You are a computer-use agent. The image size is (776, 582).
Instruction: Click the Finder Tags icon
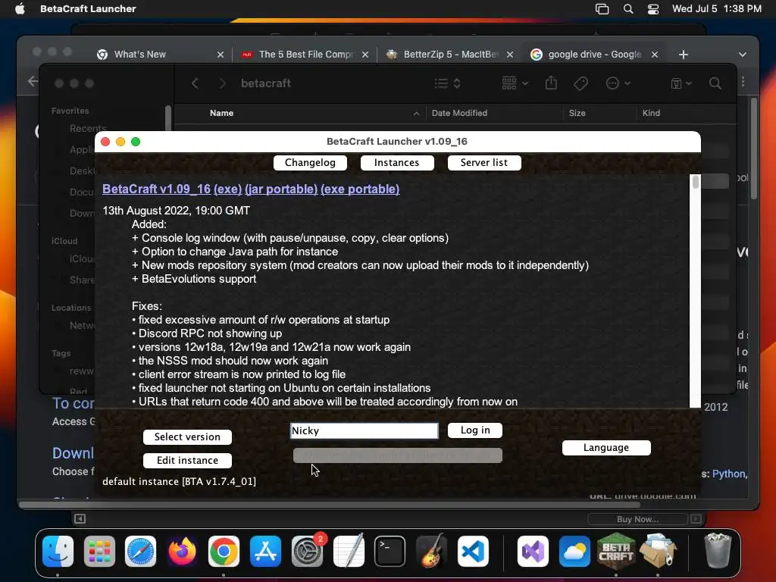581,83
